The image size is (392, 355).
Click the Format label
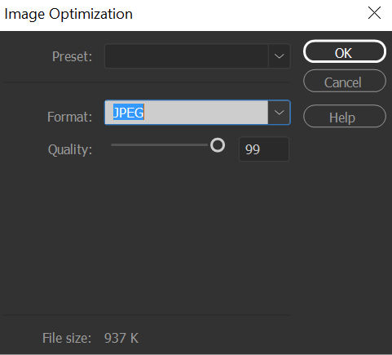pos(69,117)
